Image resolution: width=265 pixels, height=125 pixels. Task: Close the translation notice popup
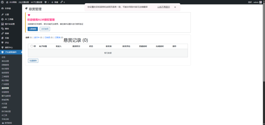click(x=175, y=7)
